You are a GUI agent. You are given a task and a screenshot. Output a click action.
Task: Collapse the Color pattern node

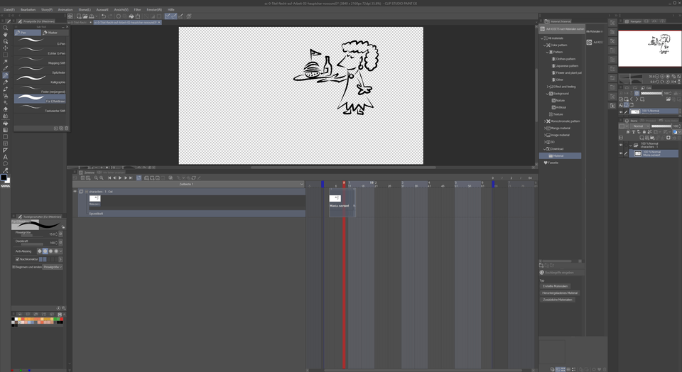(544, 45)
